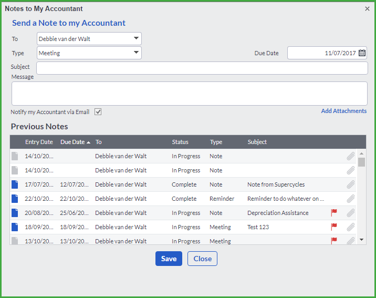Close the dialog with the X button
This screenshot has width=376, height=298.
coord(367,8)
